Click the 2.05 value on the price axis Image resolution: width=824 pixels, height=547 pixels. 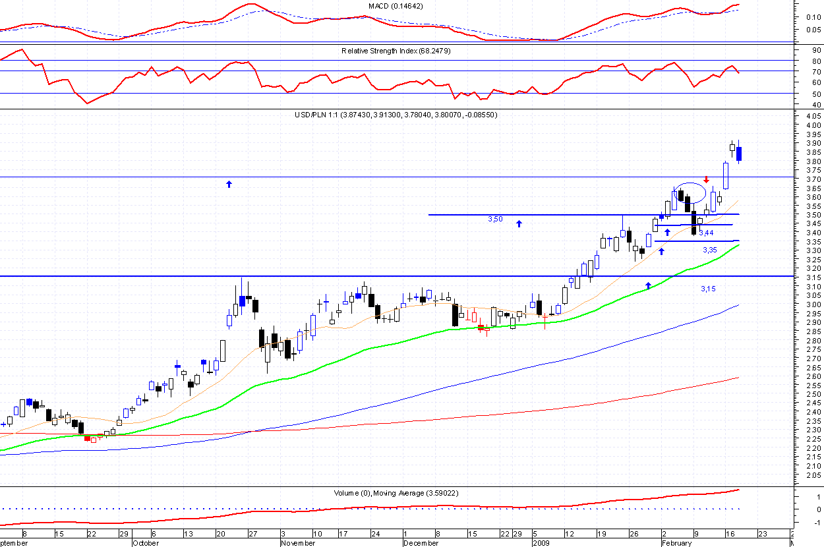[x=813, y=475]
